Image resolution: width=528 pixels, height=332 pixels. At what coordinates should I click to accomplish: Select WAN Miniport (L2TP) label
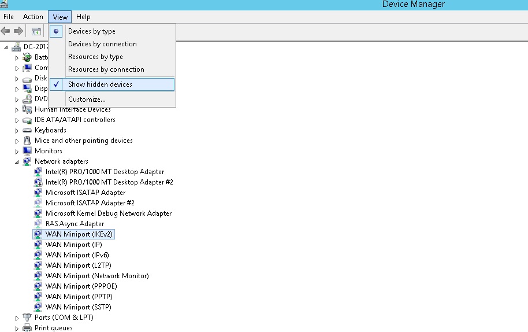79,265
